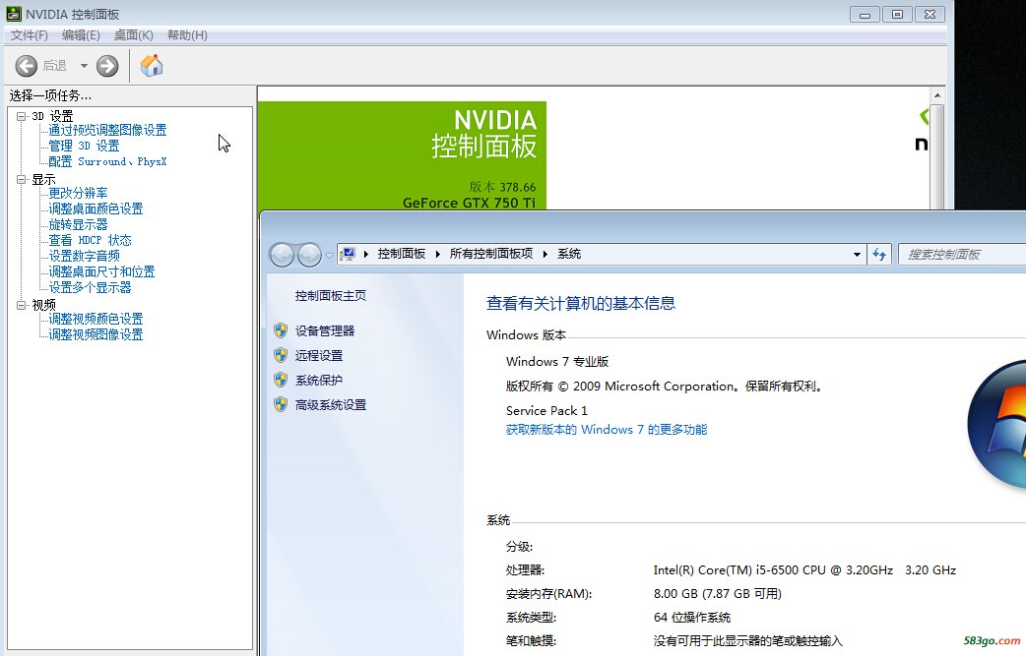Click the shield icon beside 高级系统设置
Screen dimensions: 1026x656
tap(281, 405)
